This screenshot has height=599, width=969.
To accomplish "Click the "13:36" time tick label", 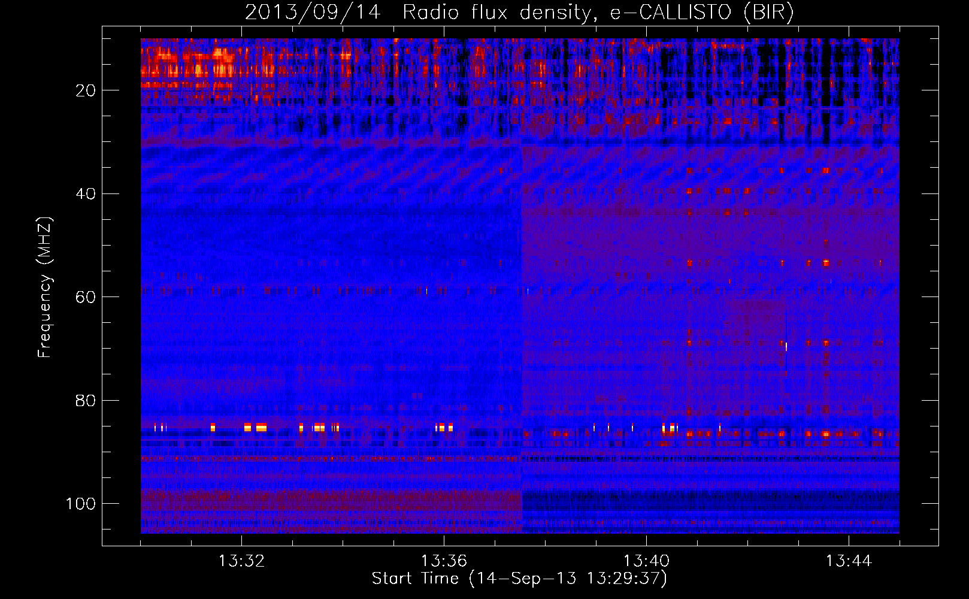I will click(x=444, y=561).
